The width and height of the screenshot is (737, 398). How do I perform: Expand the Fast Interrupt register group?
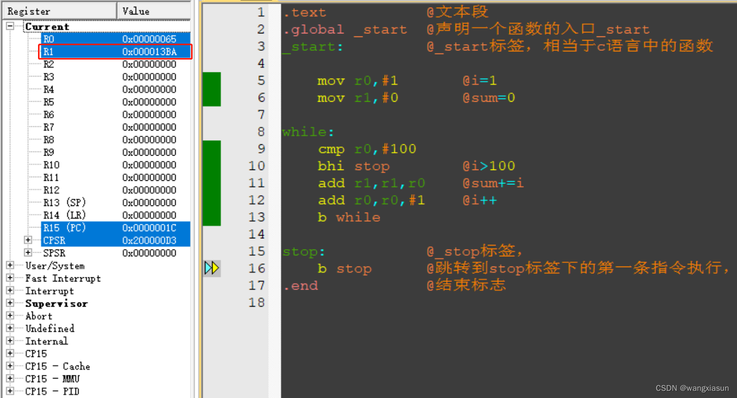10,278
